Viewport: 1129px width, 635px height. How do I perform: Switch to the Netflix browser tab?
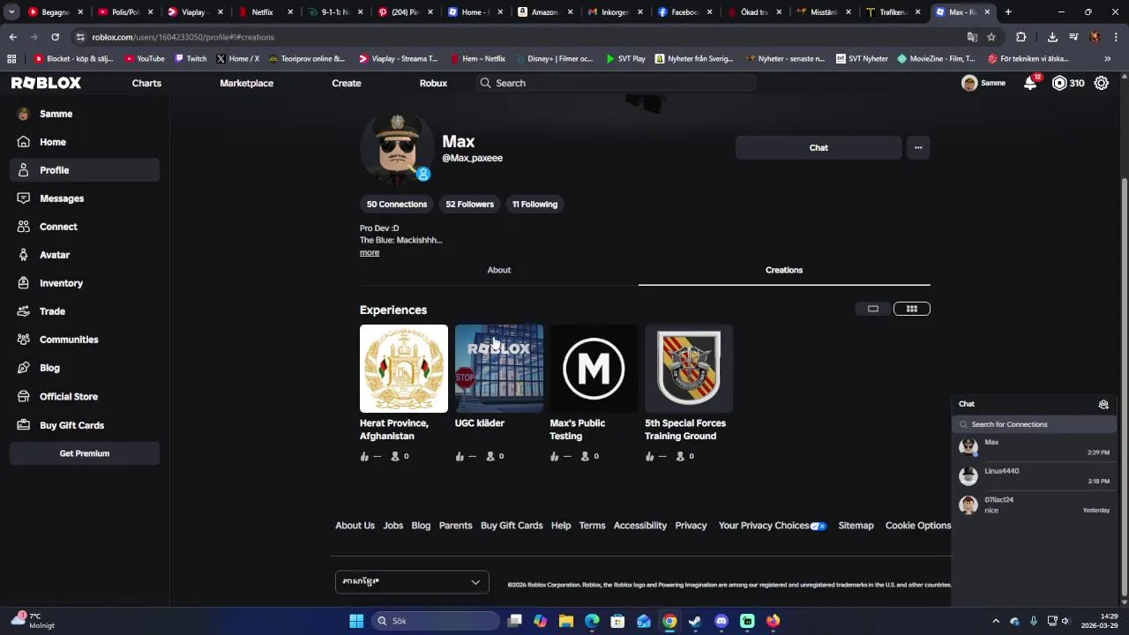[x=262, y=12]
